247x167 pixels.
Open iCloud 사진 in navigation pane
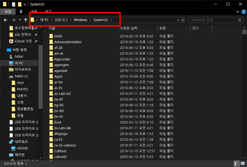[23, 41]
